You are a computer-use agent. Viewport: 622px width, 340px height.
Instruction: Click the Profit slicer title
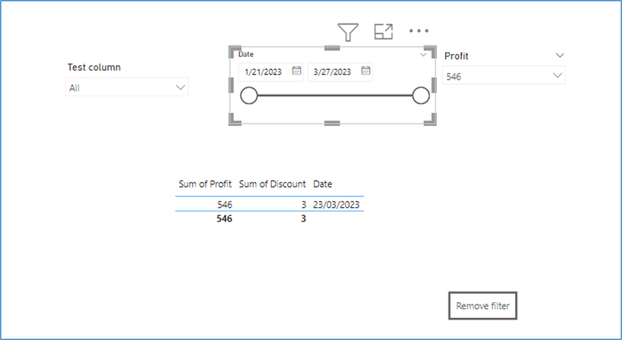click(456, 56)
